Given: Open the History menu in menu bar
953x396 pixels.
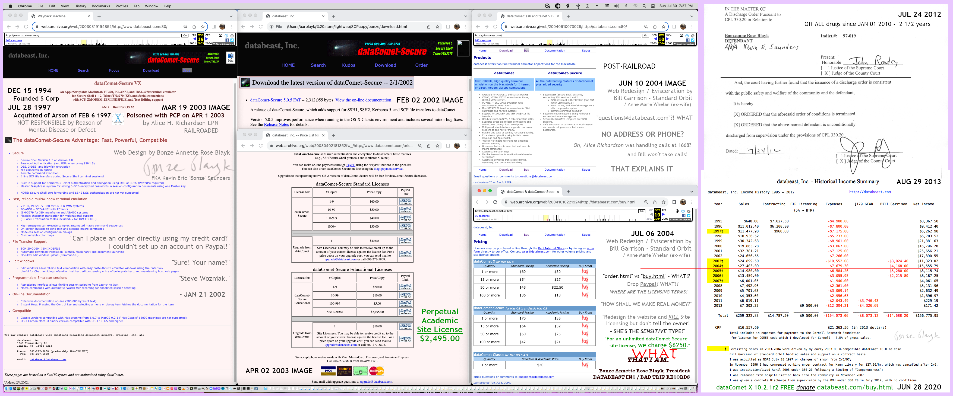Looking at the screenshot, I should pos(80,6).
